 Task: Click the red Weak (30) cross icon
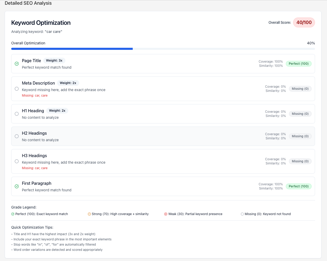(166, 214)
